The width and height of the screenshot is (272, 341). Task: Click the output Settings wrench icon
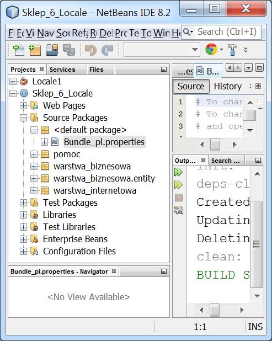(x=179, y=210)
